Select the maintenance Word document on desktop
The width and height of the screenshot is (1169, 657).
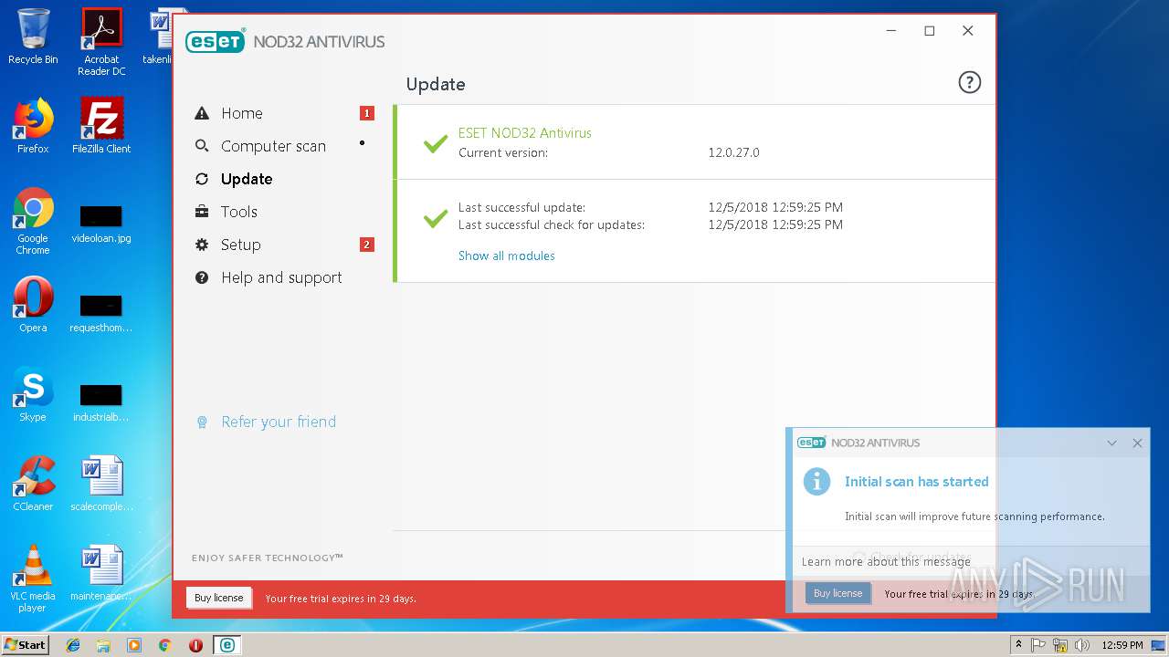coord(101,573)
